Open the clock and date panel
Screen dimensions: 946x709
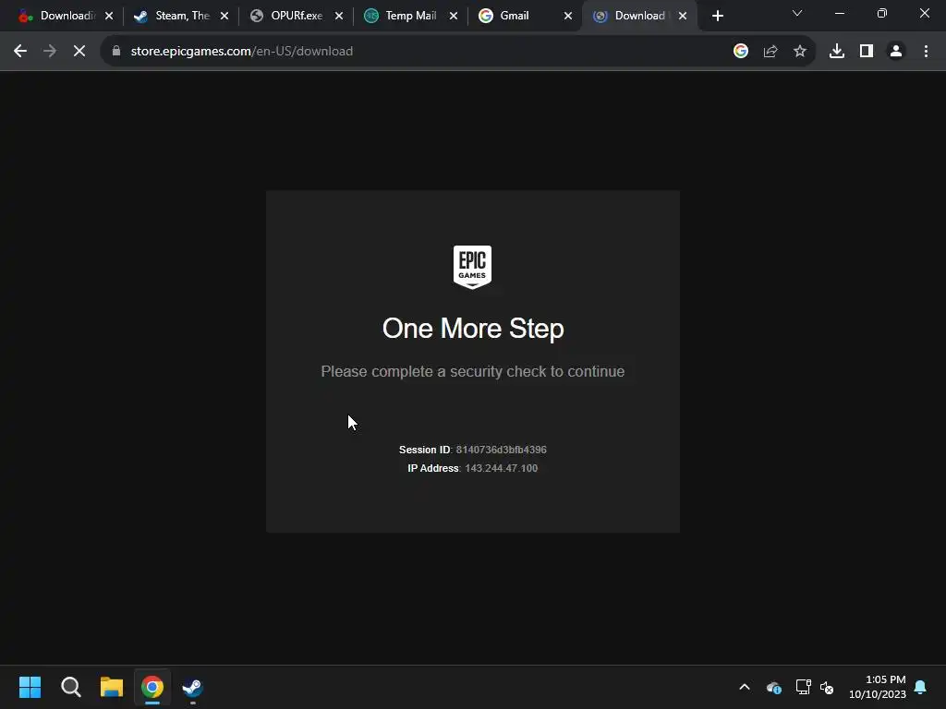878,687
